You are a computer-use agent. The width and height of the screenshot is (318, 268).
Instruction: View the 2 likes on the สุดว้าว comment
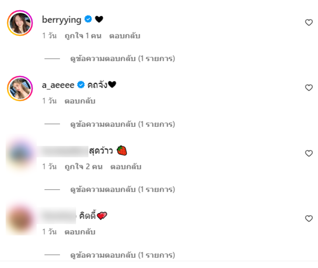coord(83,167)
